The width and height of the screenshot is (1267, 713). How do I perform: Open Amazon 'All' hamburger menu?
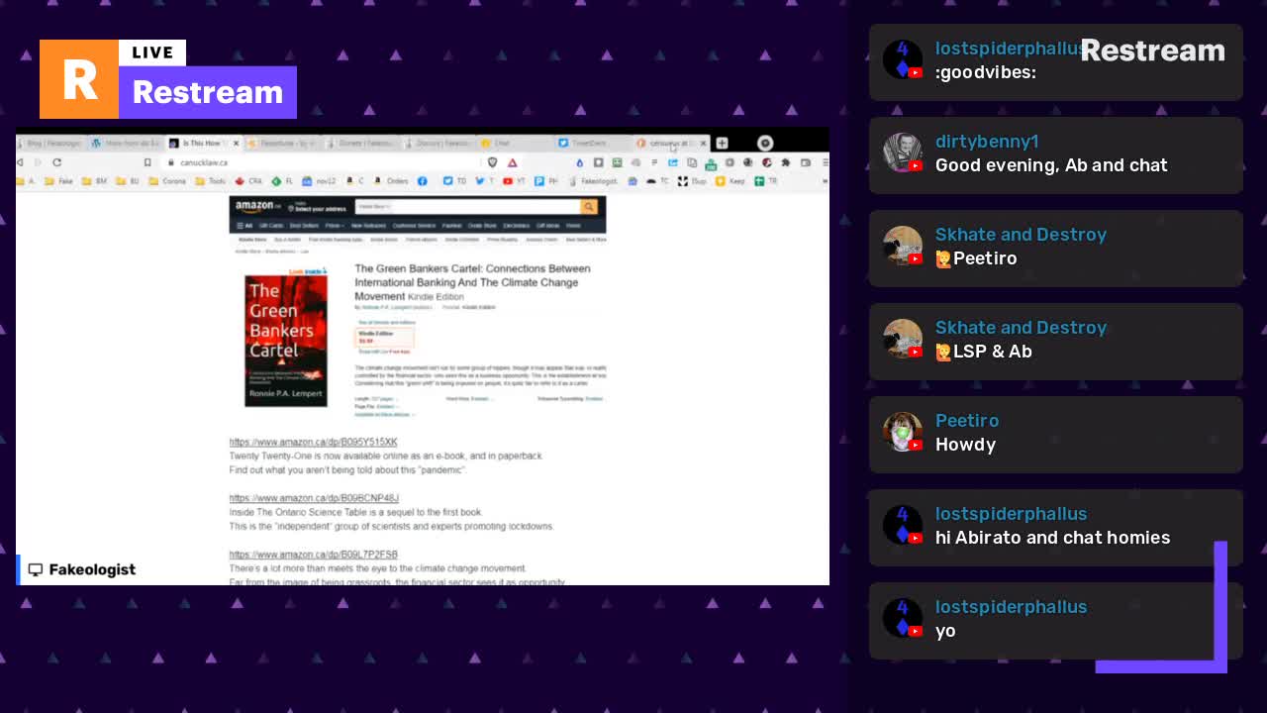click(244, 226)
